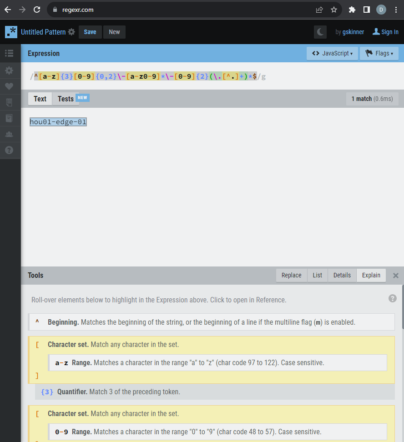Close the Tools panel with X

pyautogui.click(x=395, y=276)
